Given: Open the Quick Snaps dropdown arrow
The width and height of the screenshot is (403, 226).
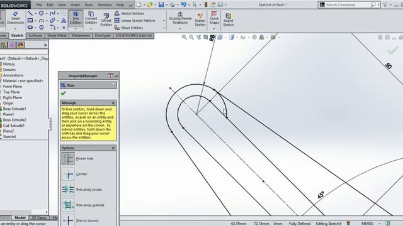Looking at the screenshot, I should [x=214, y=28].
